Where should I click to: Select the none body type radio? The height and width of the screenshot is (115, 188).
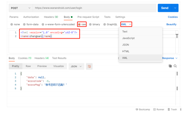[12, 24]
